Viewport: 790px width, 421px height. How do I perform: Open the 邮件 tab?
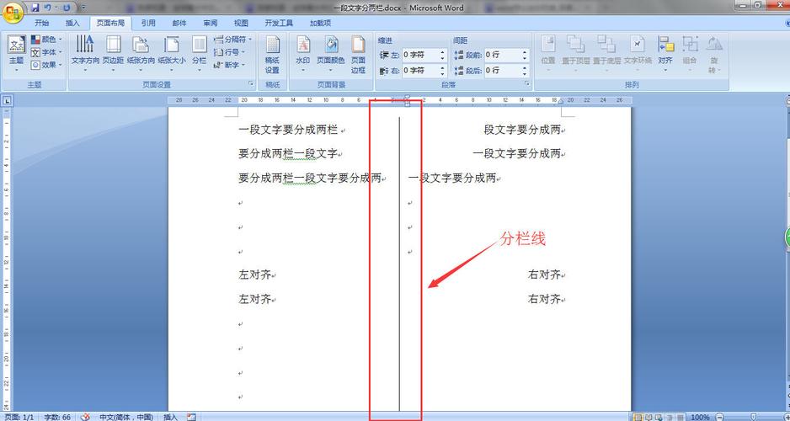(x=179, y=24)
